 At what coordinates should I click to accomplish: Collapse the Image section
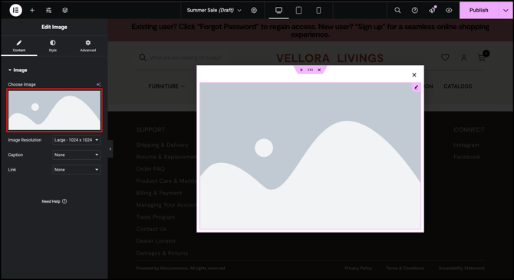point(18,70)
